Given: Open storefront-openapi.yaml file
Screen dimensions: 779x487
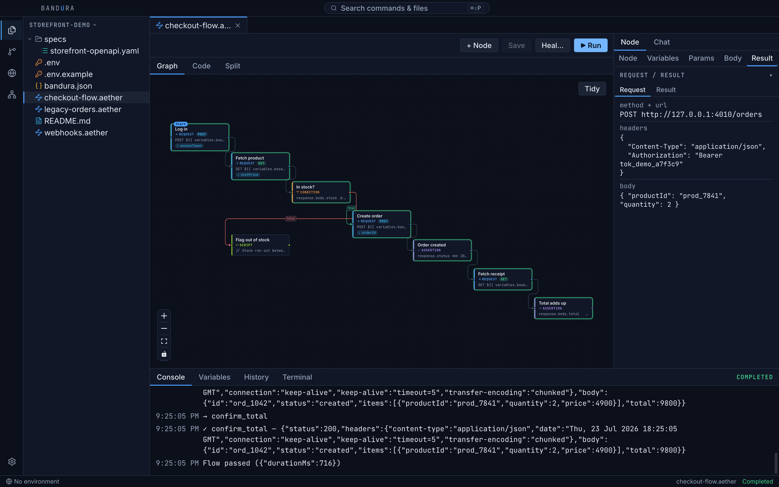Looking at the screenshot, I should tap(87, 51).
